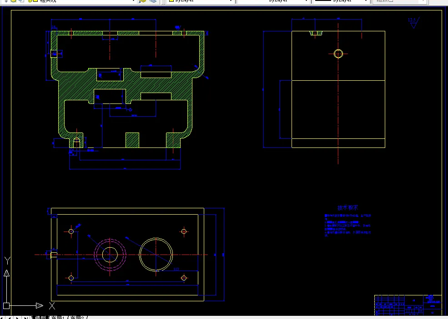Image resolution: width=448 pixels, height=319 pixels.
Task: Open the ByLayer lineweight dropdown
Action: pos(341,1)
